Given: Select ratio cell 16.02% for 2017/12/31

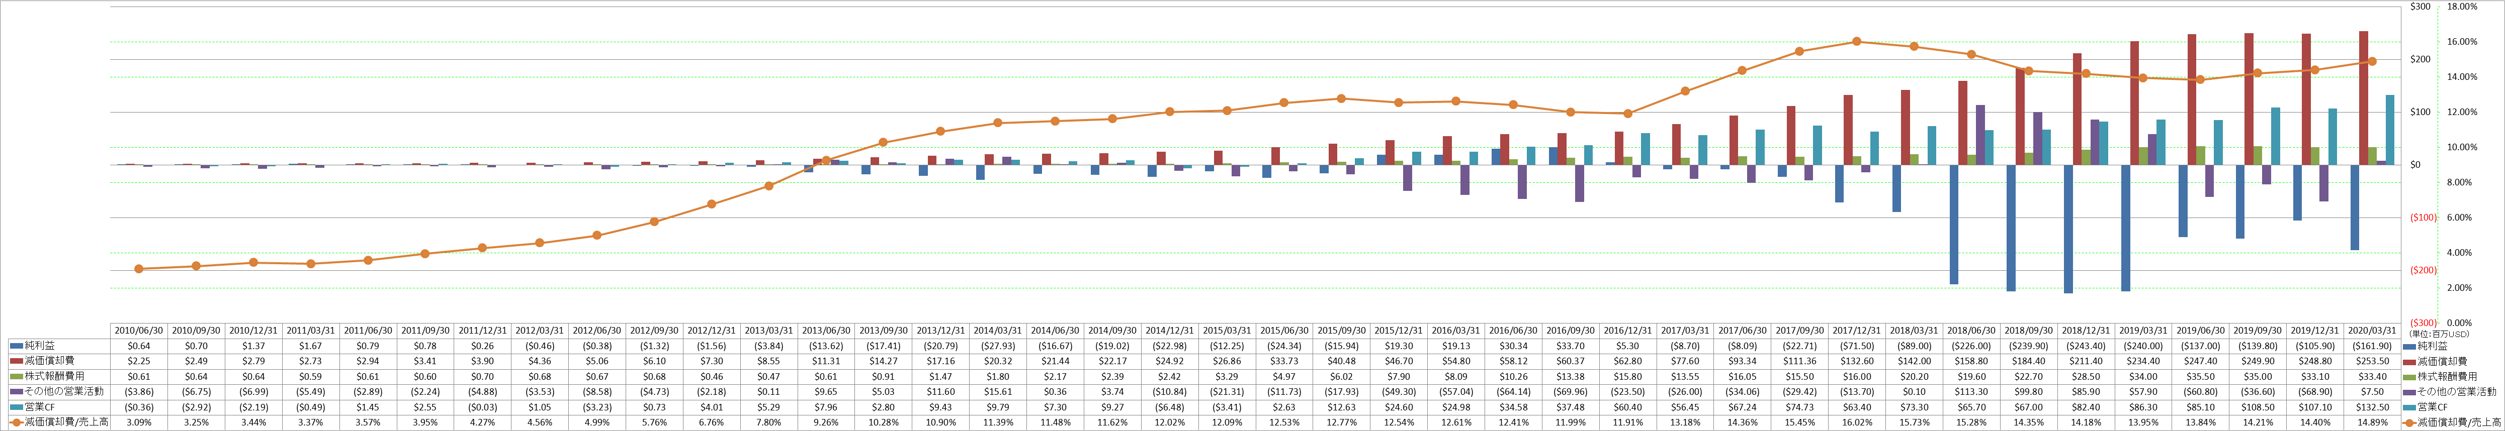Looking at the screenshot, I should point(1856,423).
